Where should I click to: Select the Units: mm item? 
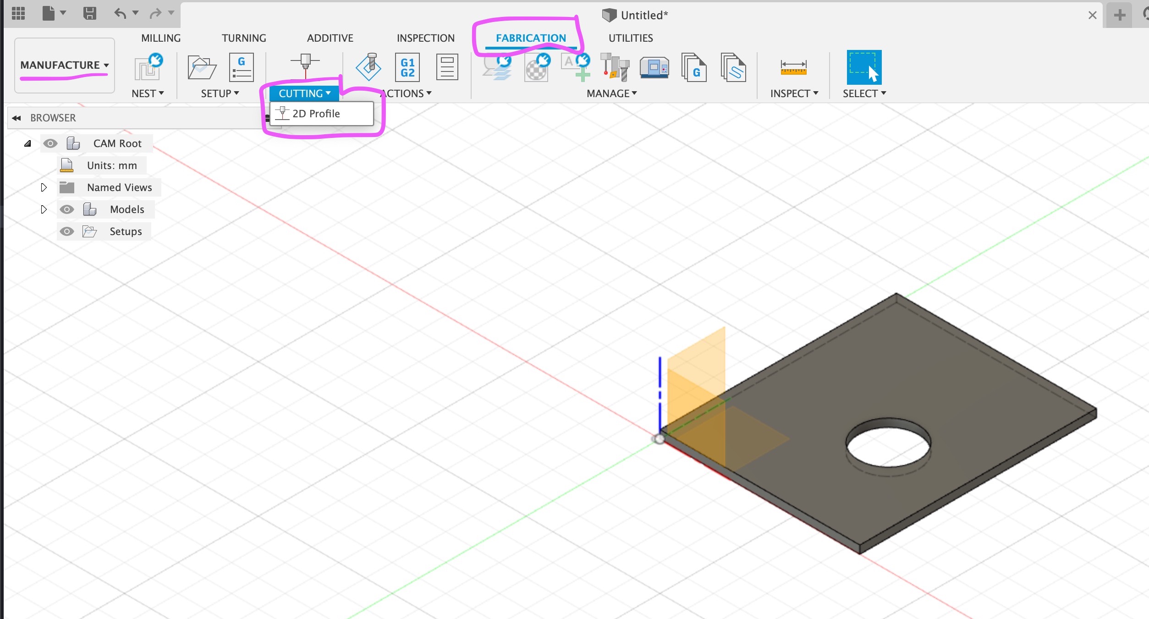pyautogui.click(x=112, y=165)
